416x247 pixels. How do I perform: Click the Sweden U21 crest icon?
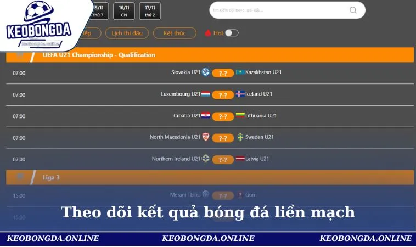(x=240, y=137)
